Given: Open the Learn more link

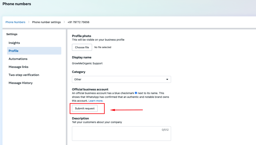Looking at the screenshot, I should click(x=96, y=101).
